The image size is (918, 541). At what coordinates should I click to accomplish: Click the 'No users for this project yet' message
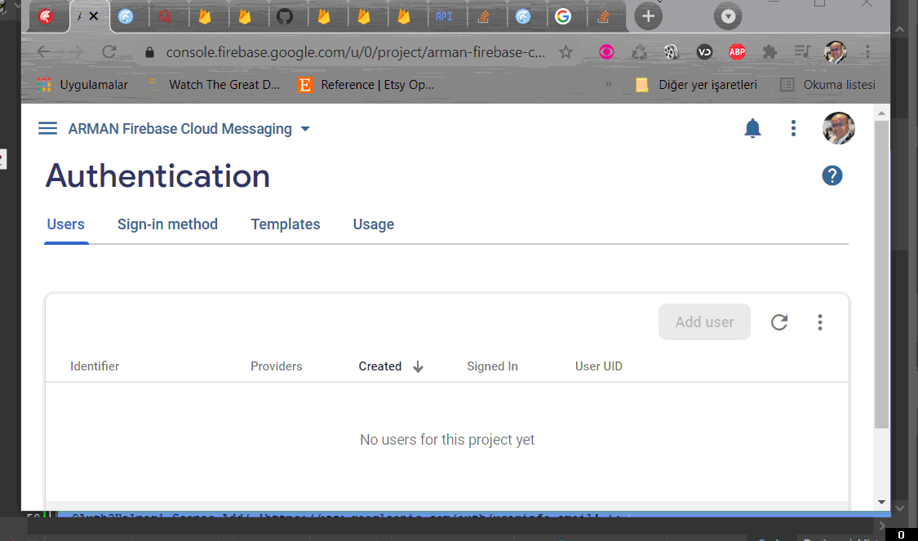(x=446, y=440)
